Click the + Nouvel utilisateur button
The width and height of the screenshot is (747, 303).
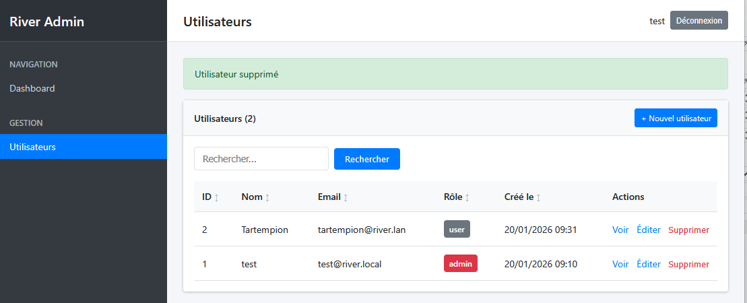pyautogui.click(x=676, y=119)
